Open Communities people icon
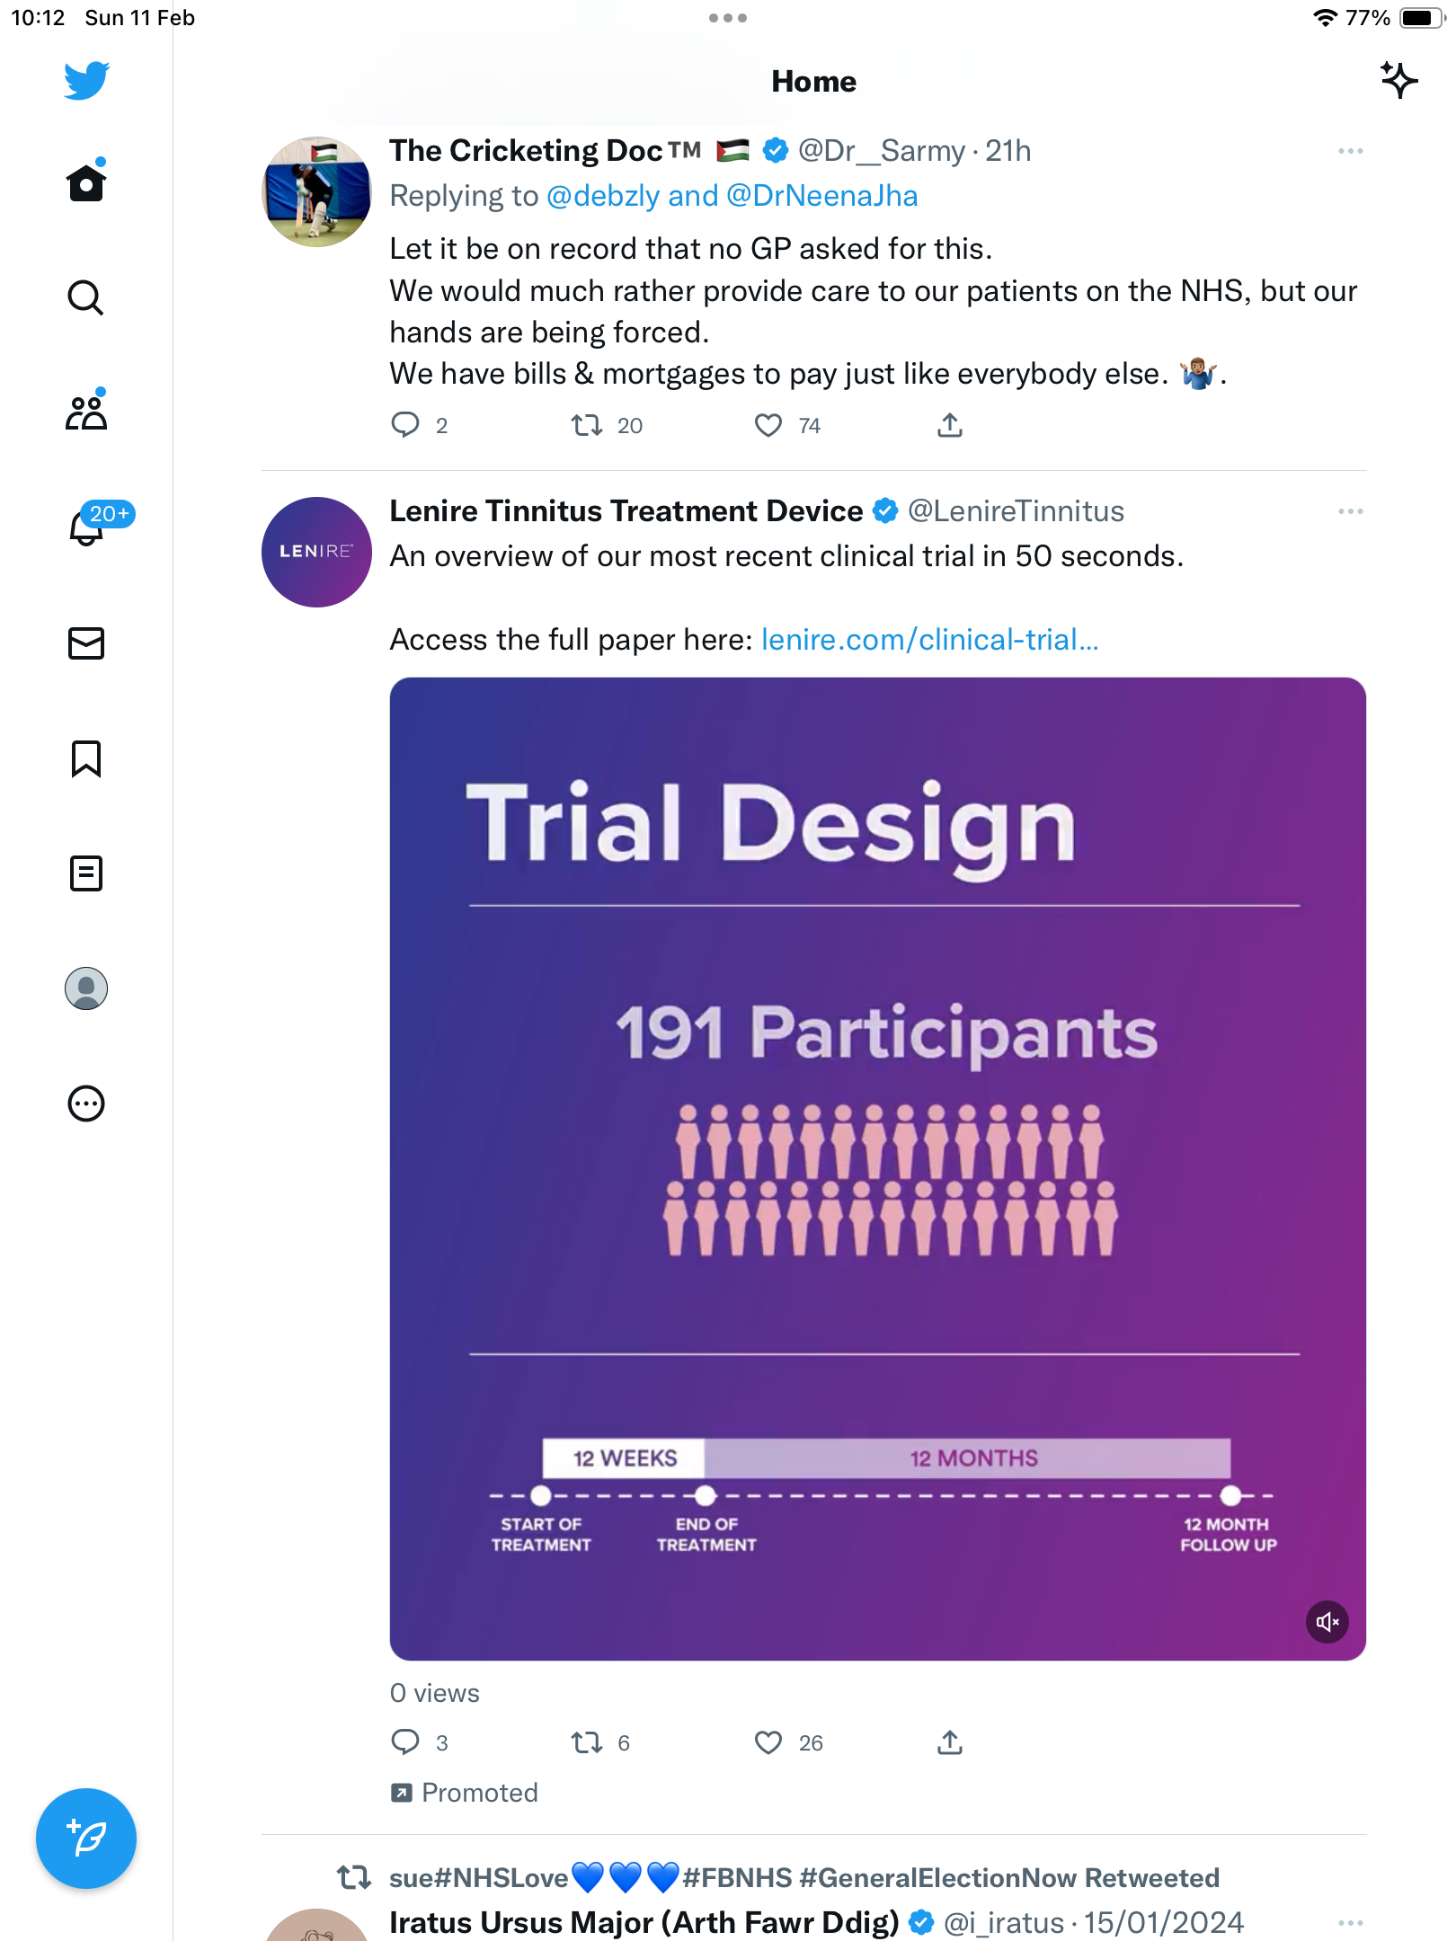Viewport: 1456px width, 1941px height. click(86, 412)
